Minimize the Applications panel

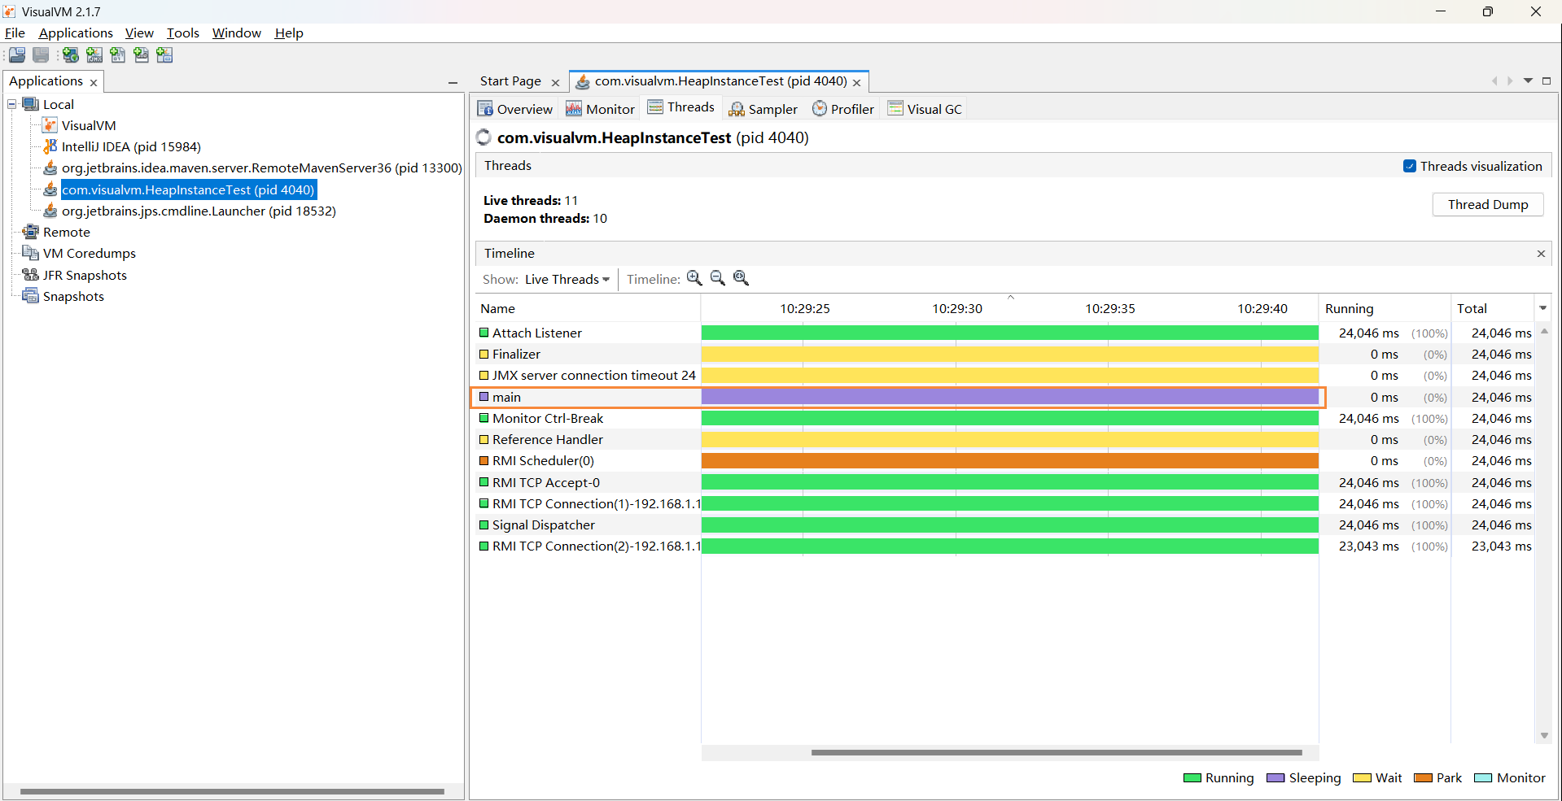(x=453, y=82)
